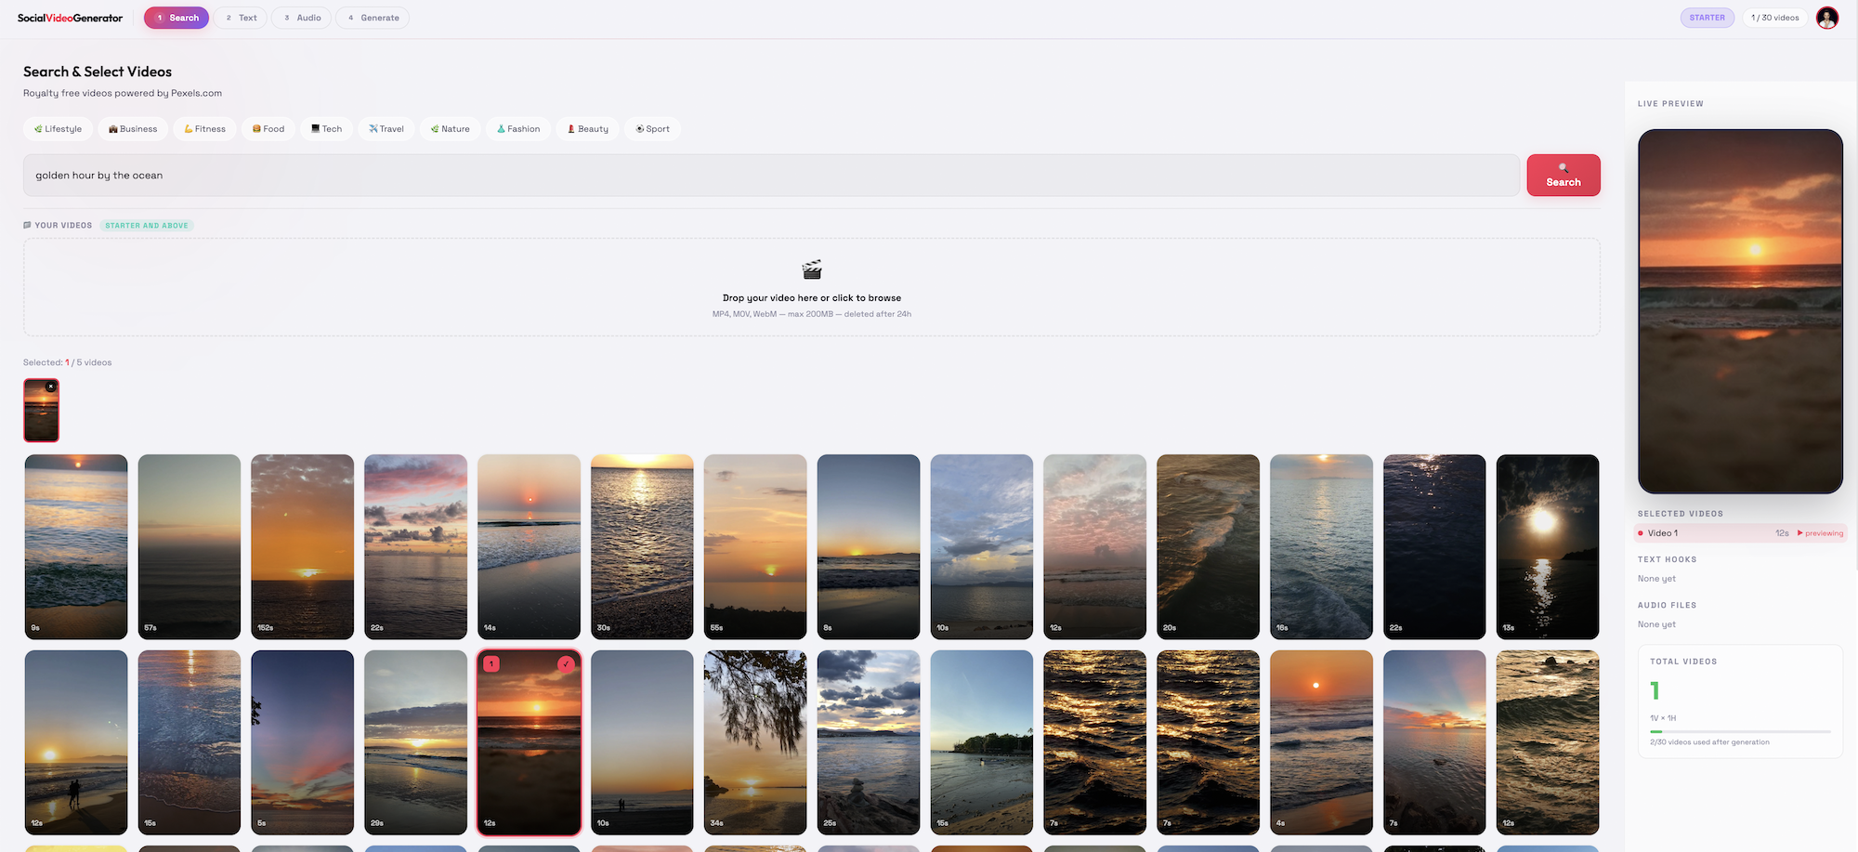
Task: Select the Nature category filter
Action: coord(450,128)
